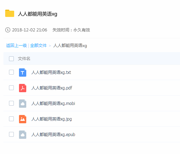
Task: Go back via 返回上一级 link
Action: (x=16, y=46)
